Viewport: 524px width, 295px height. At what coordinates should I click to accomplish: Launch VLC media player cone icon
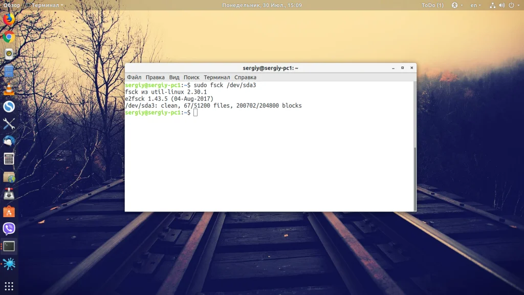(9, 89)
